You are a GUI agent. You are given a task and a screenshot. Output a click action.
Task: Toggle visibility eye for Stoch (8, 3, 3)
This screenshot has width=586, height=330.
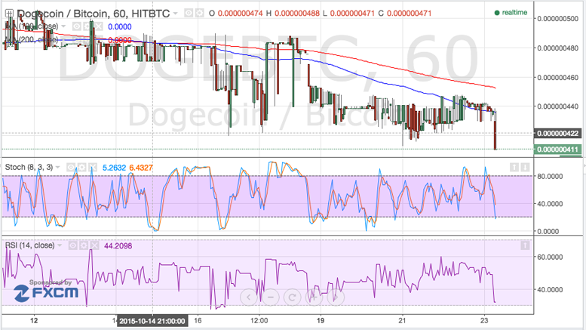coord(71,167)
